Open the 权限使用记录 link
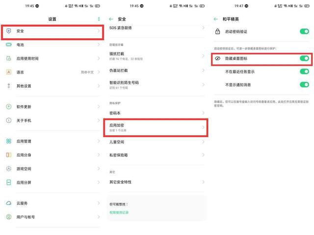 (119, 212)
